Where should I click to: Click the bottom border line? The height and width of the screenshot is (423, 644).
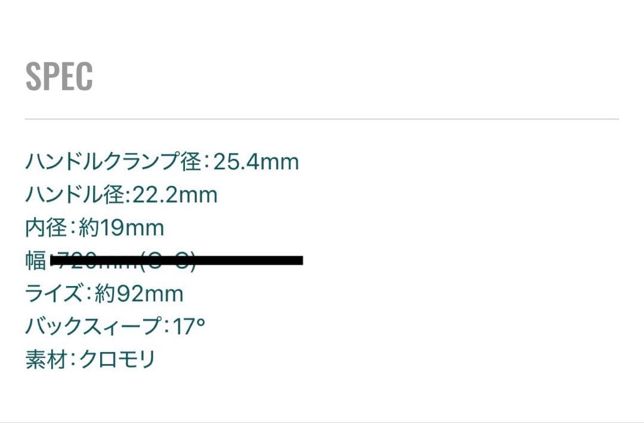click(322, 421)
